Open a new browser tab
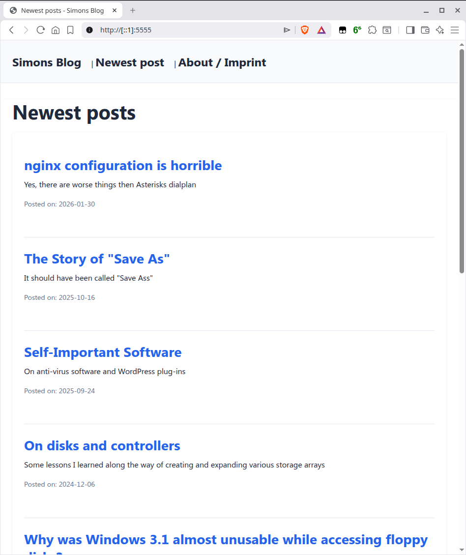Screen dimensions: 466x555 click(x=133, y=10)
